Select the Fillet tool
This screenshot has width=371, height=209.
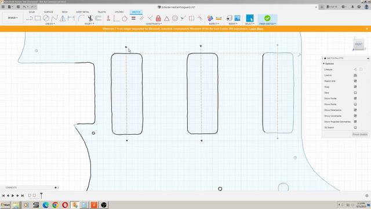pos(81,18)
